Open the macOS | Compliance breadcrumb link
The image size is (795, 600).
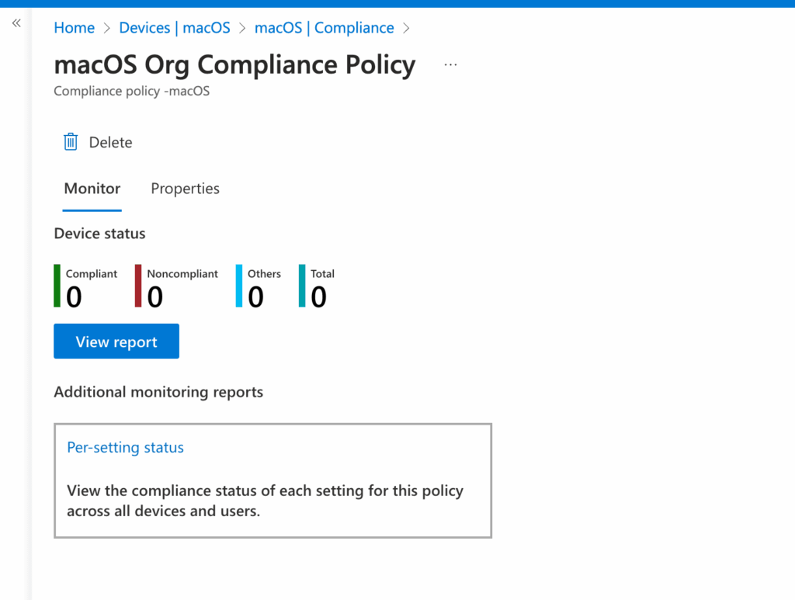(324, 28)
